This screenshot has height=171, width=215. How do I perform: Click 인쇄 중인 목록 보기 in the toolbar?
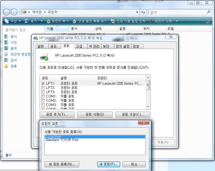click(x=90, y=21)
